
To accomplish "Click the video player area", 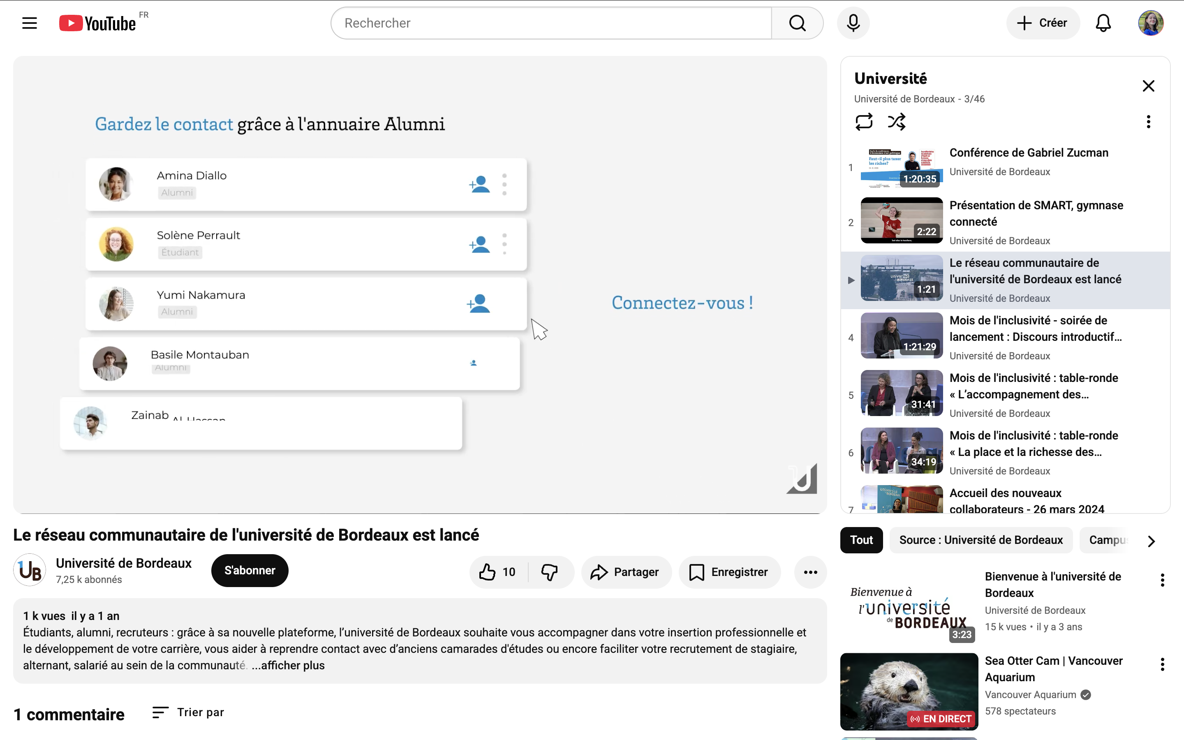I will point(420,285).
